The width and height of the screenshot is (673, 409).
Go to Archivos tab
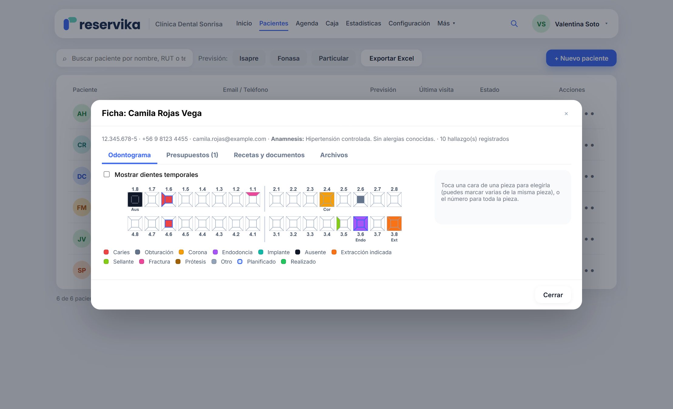tap(334, 155)
